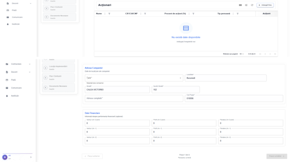Screen dimensions: 293x162
Task: Click the filter icon next to Nume column
Action: click(x=109, y=14)
